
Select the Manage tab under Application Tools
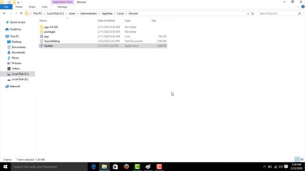coord(62,7)
